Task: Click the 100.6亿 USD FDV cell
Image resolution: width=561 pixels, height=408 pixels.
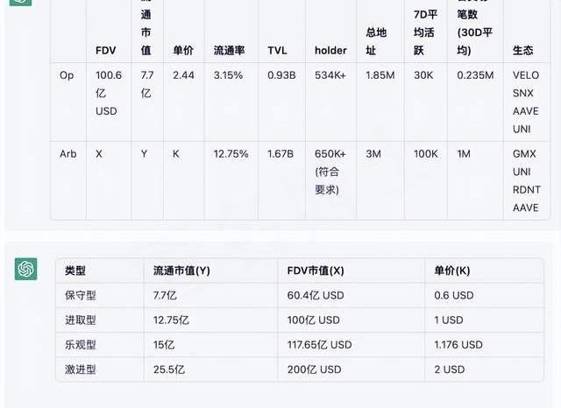Action: [108, 93]
